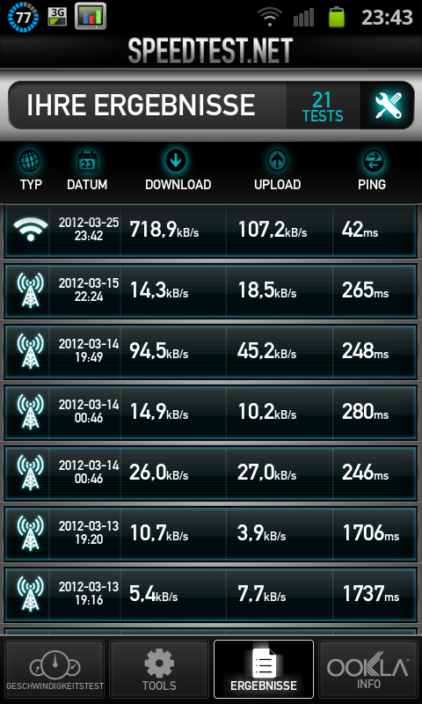Open the wrench and screwdriver settings icon

point(389,105)
